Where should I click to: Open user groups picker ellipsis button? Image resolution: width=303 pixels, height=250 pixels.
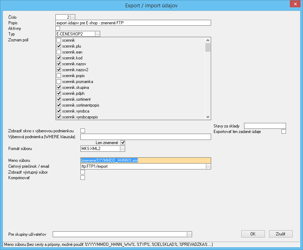click(189, 234)
